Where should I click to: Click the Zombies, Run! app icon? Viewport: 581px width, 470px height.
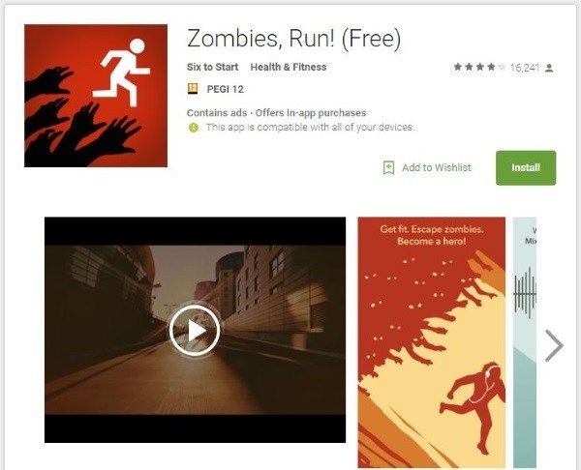coord(96,96)
